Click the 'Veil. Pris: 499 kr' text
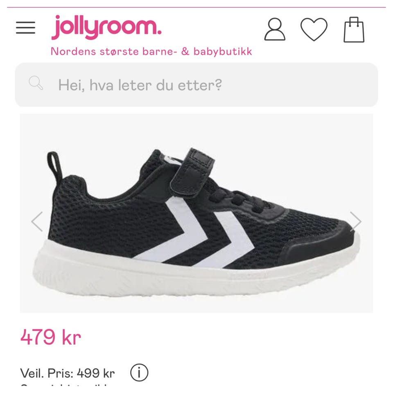Viewport: 393px width, 393px height. (68, 373)
